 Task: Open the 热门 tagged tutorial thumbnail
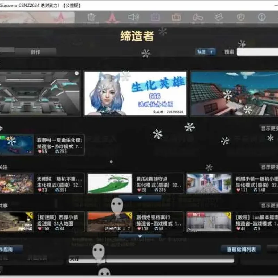pos(209,222)
